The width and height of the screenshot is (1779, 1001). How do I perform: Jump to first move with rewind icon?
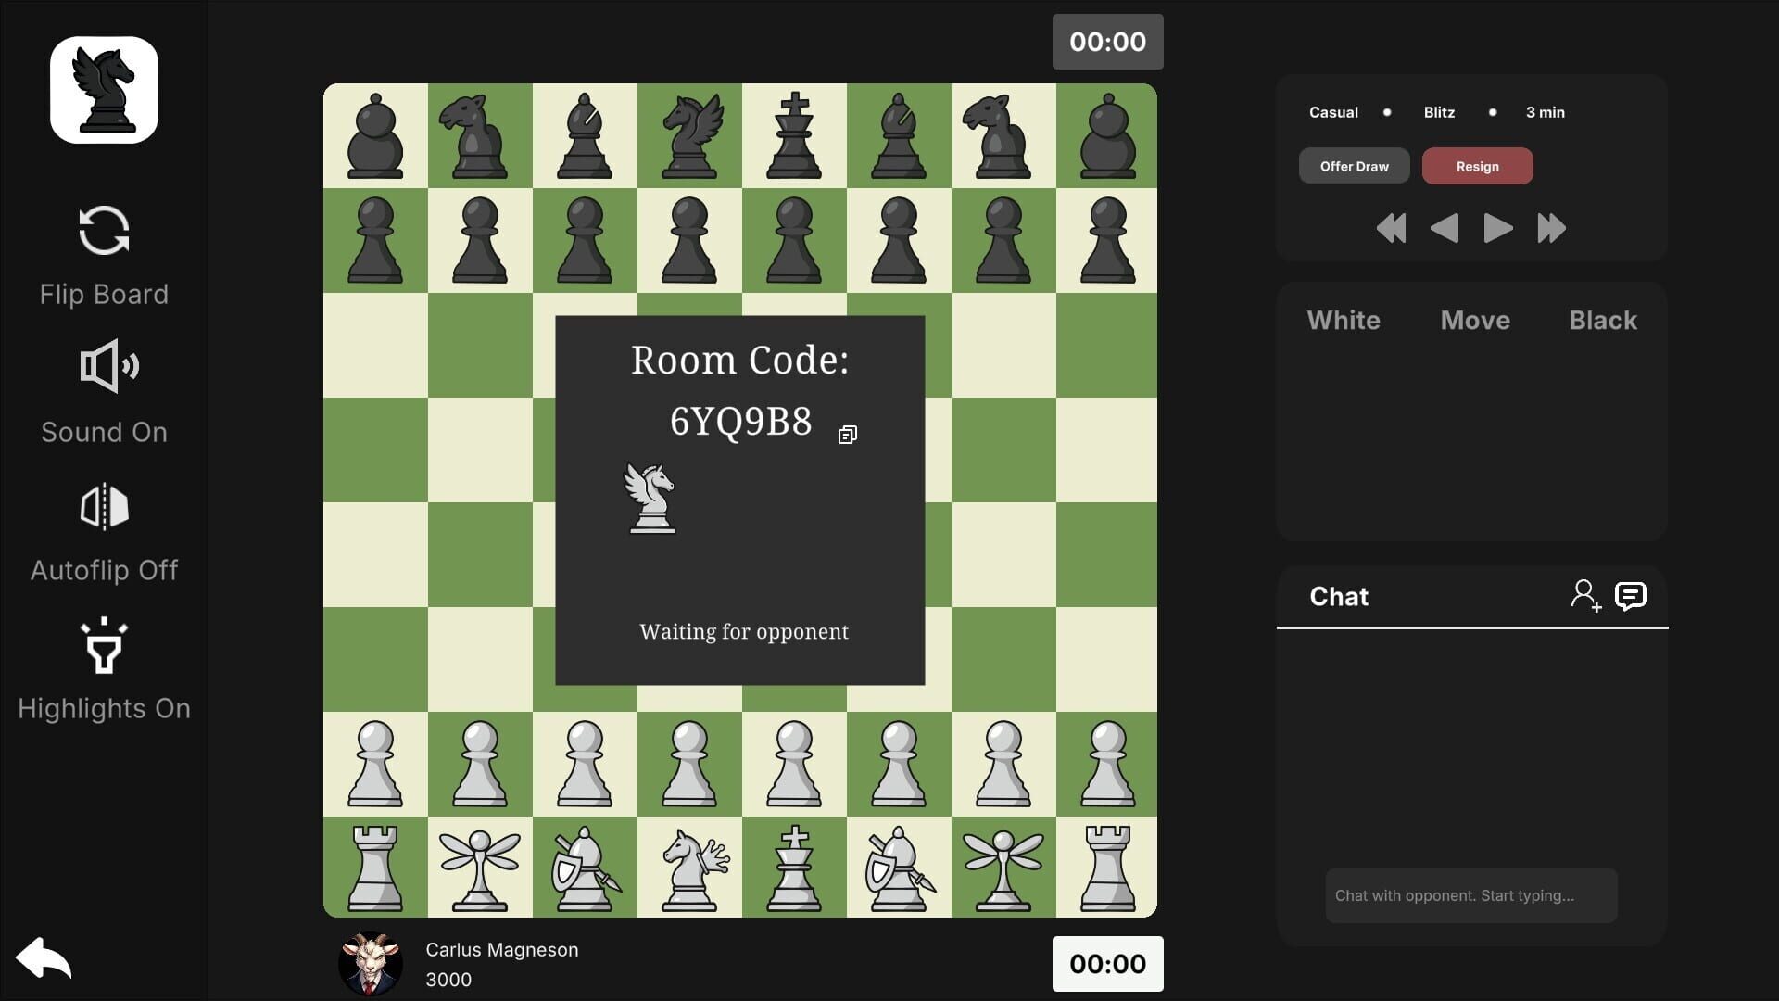point(1392,228)
